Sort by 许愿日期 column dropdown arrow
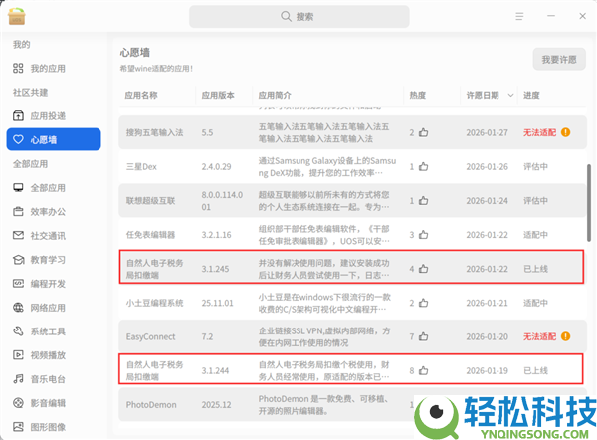Screen dimensions: 597x440 click(x=511, y=96)
